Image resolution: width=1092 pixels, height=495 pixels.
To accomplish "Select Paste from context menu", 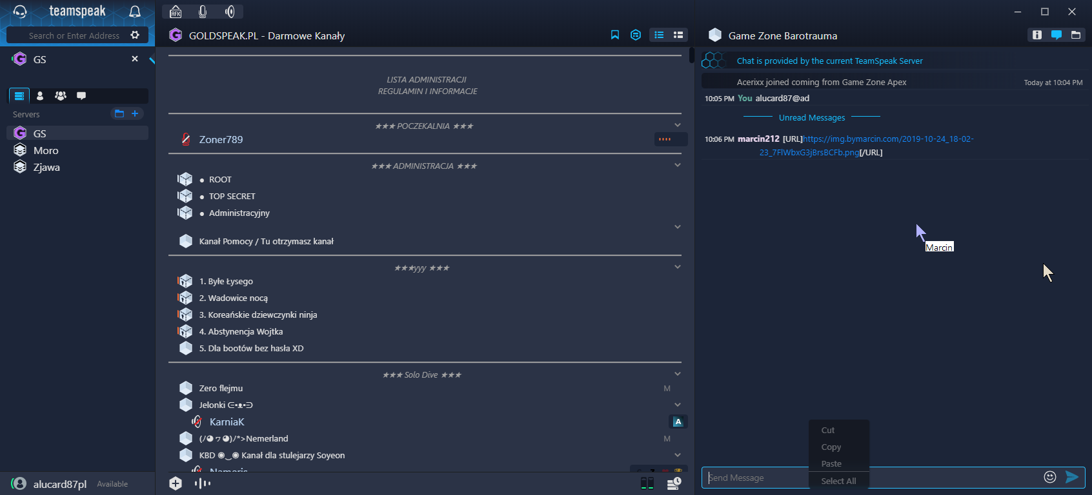I will 831,463.
